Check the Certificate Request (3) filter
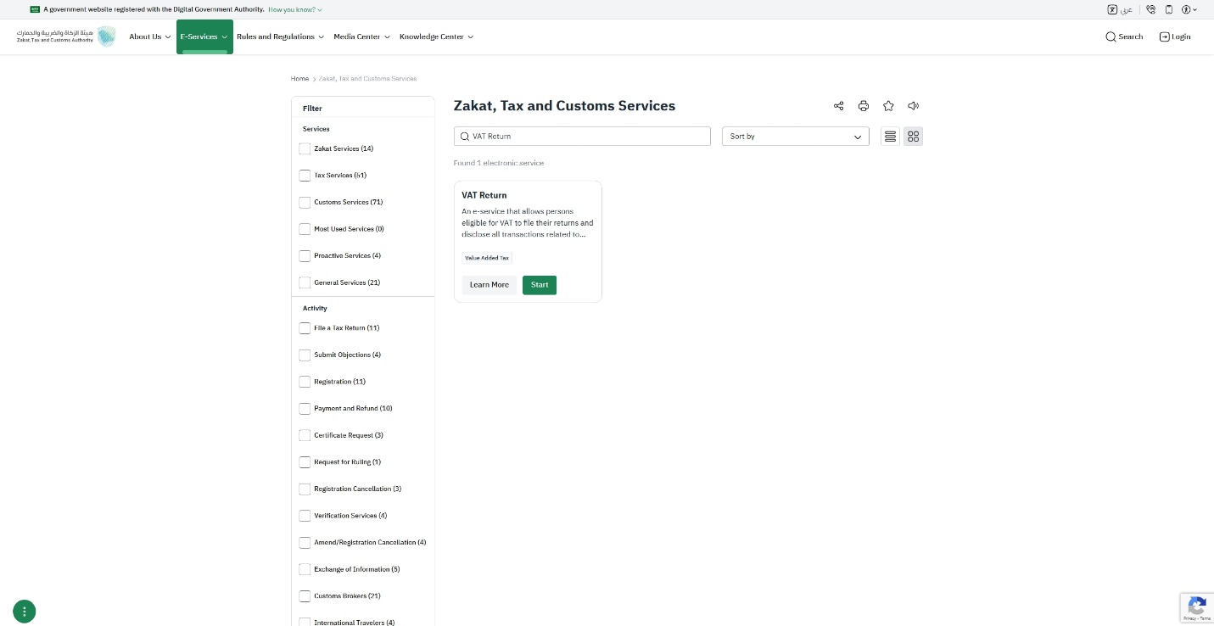This screenshot has width=1214, height=626. (x=305, y=435)
